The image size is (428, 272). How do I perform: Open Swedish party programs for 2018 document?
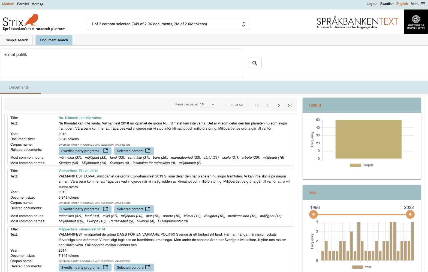[85, 151]
